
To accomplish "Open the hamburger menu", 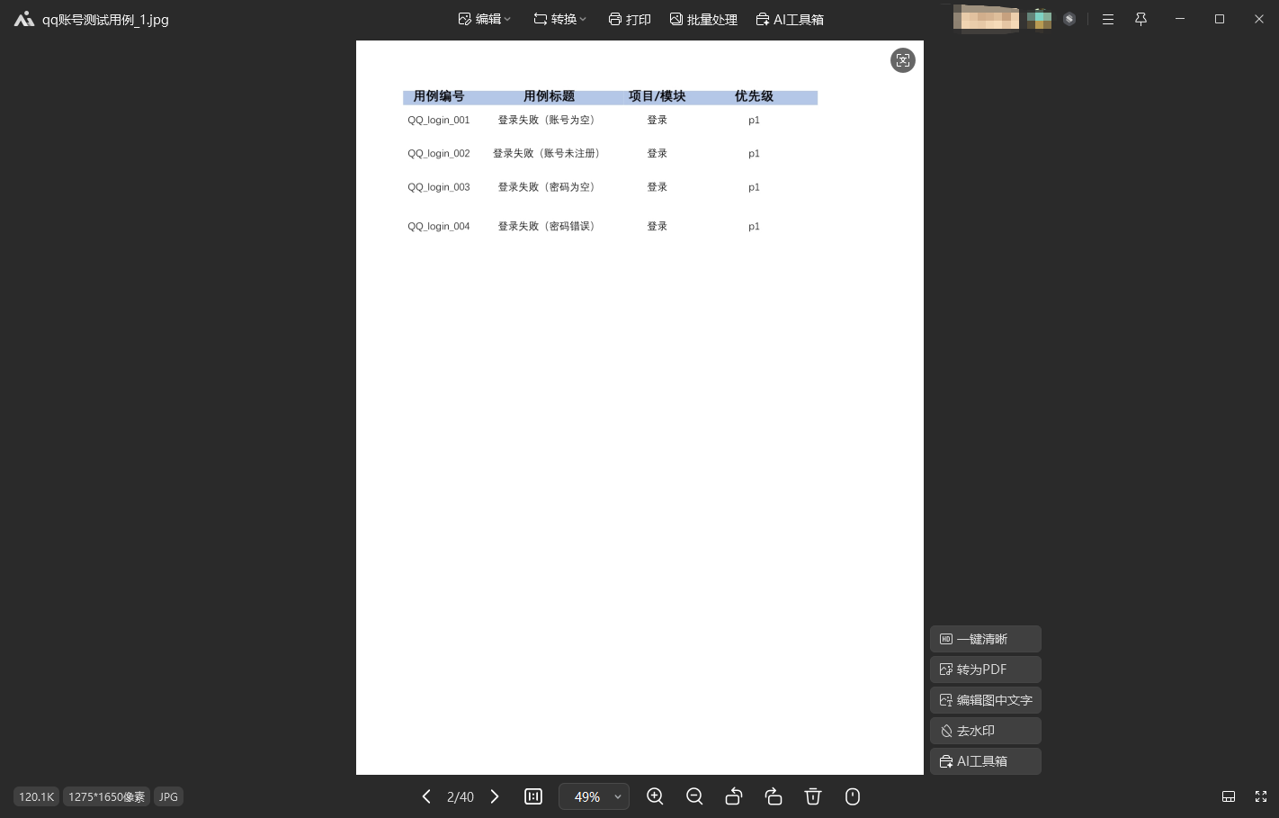I will [x=1107, y=18].
